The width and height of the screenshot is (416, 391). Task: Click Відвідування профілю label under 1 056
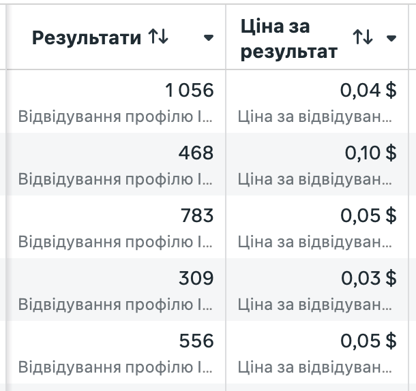click(115, 116)
